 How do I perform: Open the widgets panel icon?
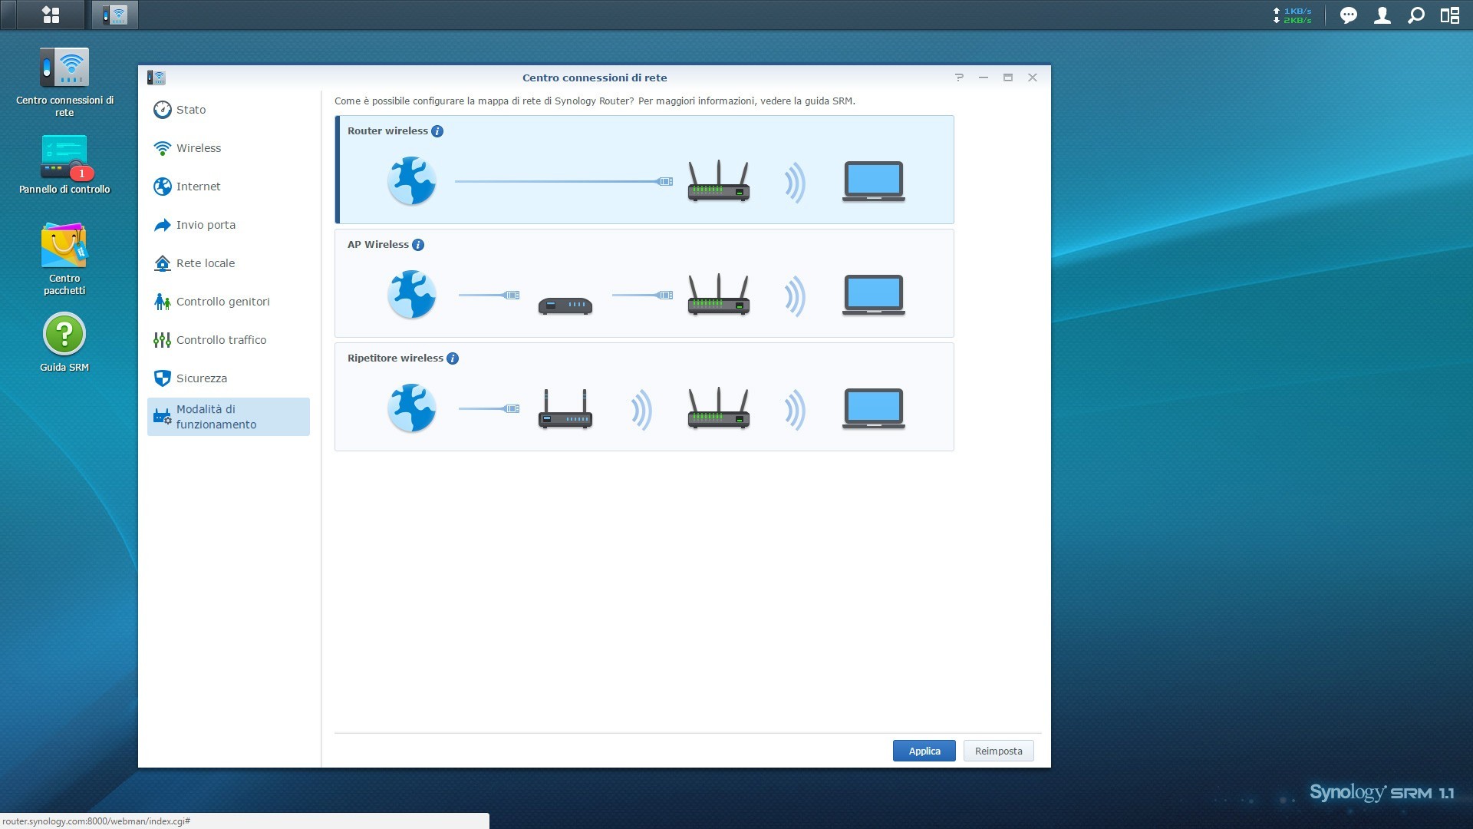click(x=1449, y=15)
